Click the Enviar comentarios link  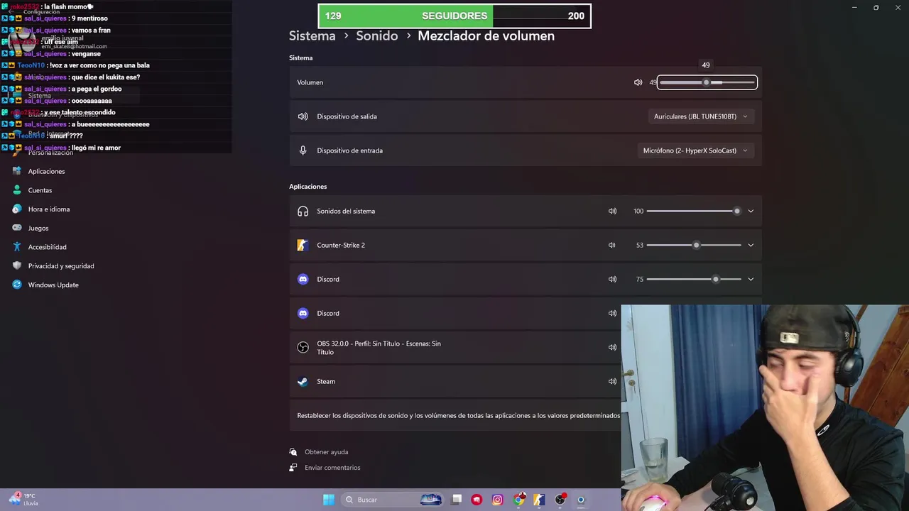[x=332, y=468]
